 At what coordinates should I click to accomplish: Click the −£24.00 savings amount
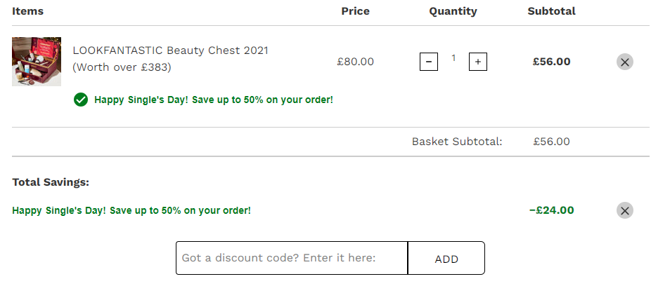[551, 210]
